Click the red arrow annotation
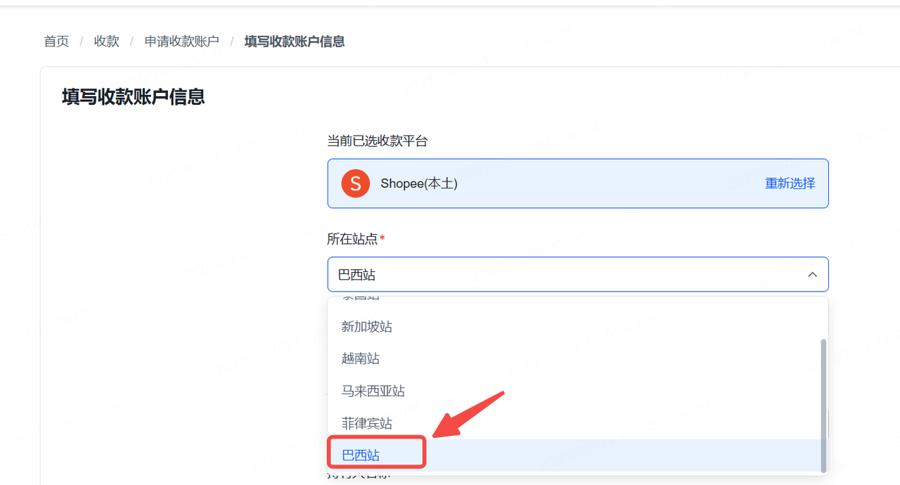The height and width of the screenshot is (485, 900). click(468, 414)
